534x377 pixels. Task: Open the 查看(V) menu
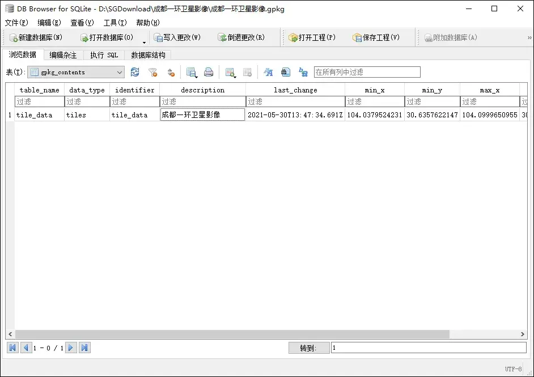(x=82, y=23)
